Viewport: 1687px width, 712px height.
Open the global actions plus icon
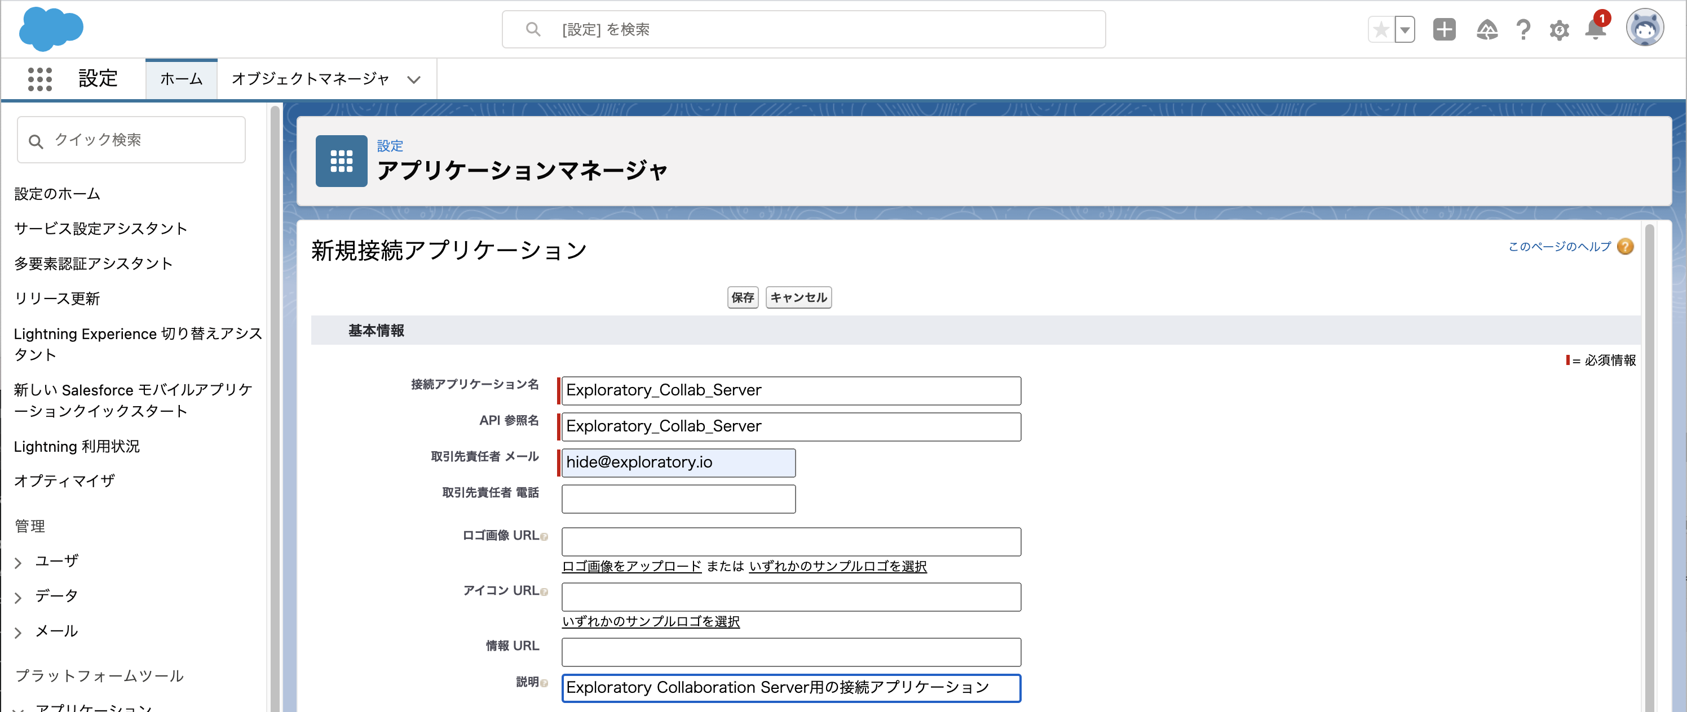click(1444, 29)
